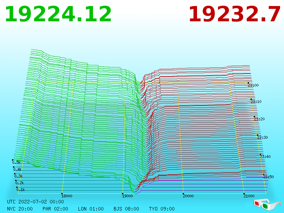Image resolution: width=284 pixels, height=213 pixels.
Task: Click the 0.2k depth axis label
Action: coord(20,183)
